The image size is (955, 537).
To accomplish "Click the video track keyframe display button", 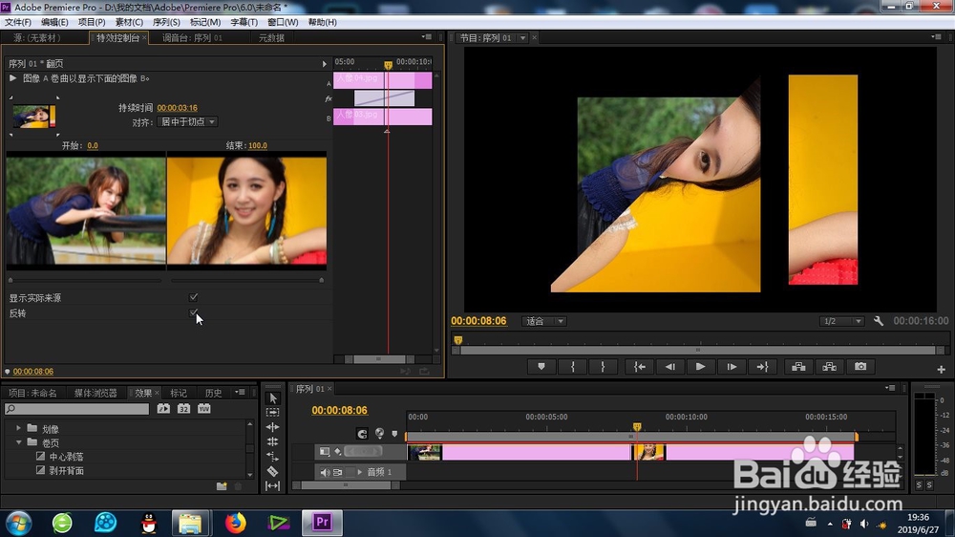I will click(x=338, y=452).
